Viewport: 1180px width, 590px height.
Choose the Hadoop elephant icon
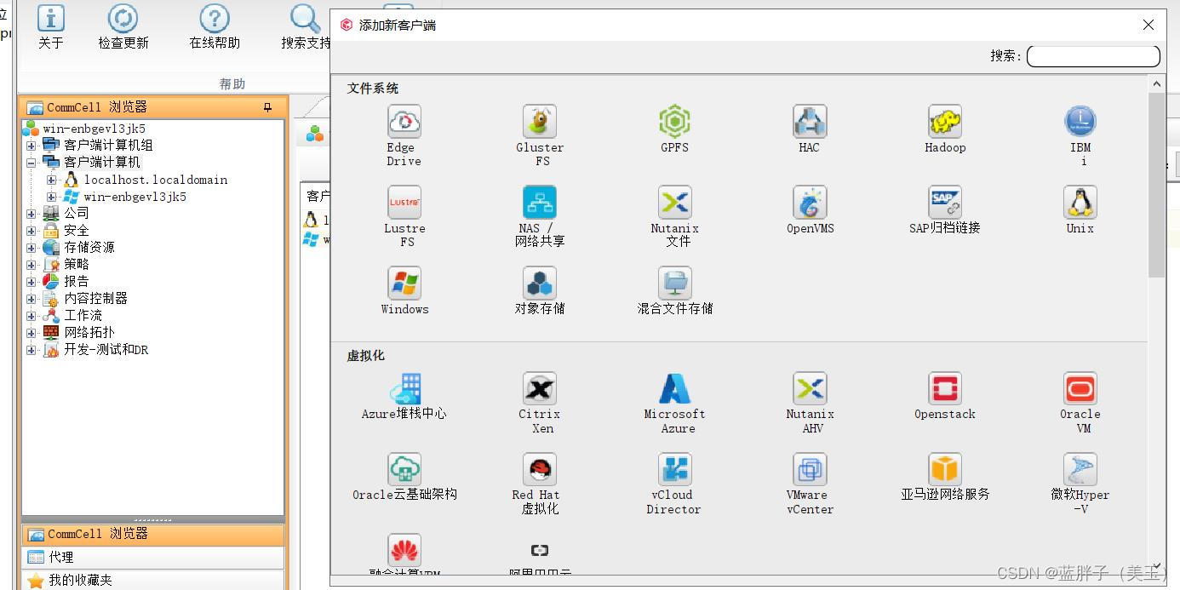[x=945, y=122]
